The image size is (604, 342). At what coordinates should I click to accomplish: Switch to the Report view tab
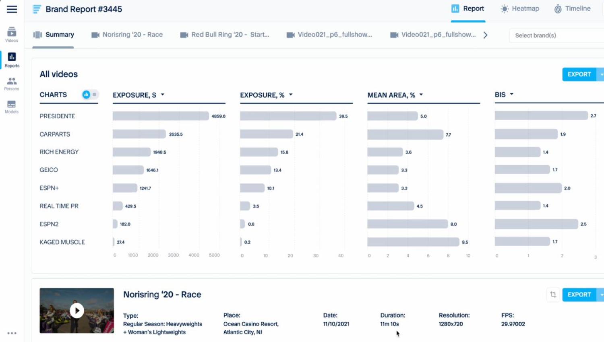(x=468, y=9)
